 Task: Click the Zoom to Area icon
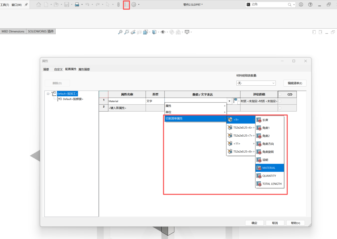tap(127, 32)
